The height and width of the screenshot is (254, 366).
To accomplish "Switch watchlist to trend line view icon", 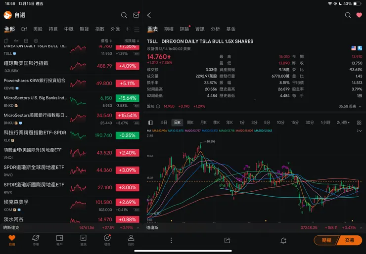I will [x=16, y=41].
